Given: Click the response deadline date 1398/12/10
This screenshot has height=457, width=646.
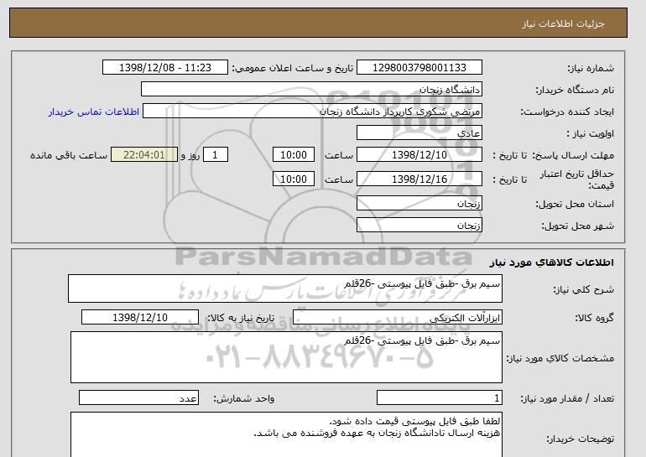Looking at the screenshot, I should pyautogui.click(x=419, y=155).
